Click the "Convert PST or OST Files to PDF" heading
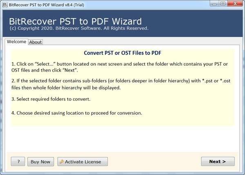245x175 pixels. tap(122, 53)
